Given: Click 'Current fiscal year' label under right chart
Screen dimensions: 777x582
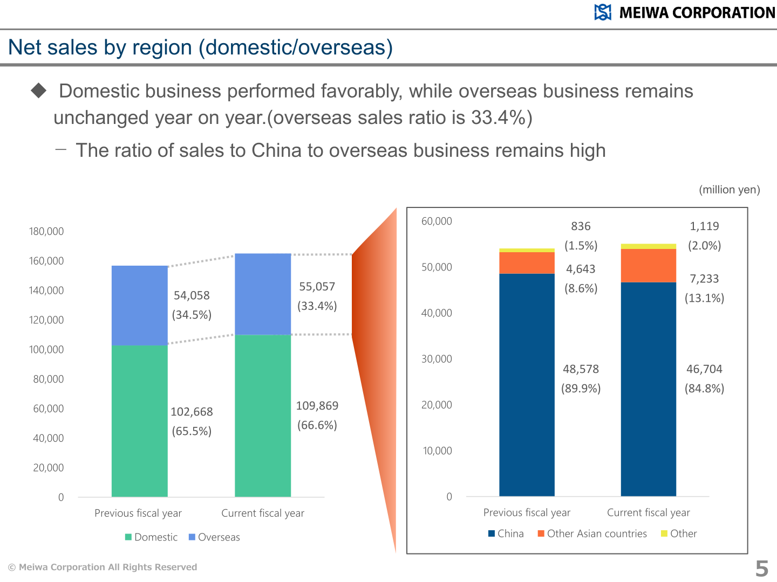Looking at the screenshot, I should click(x=649, y=512).
